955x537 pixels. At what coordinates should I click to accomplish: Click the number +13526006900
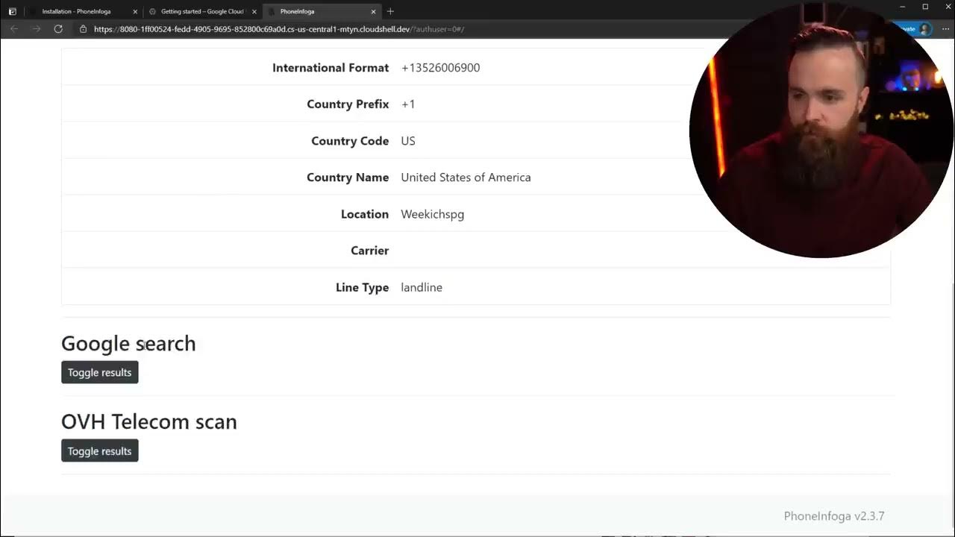click(x=440, y=68)
